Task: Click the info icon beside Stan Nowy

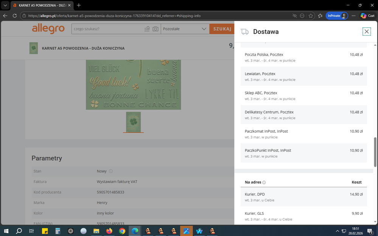Action: (111, 171)
